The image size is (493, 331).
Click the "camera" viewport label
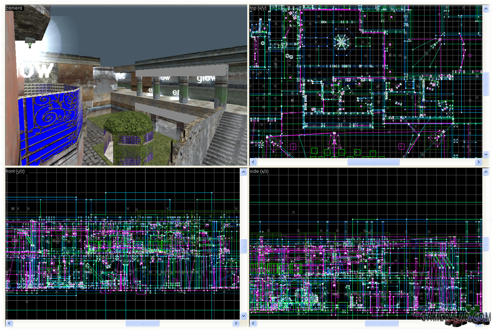click(14, 8)
